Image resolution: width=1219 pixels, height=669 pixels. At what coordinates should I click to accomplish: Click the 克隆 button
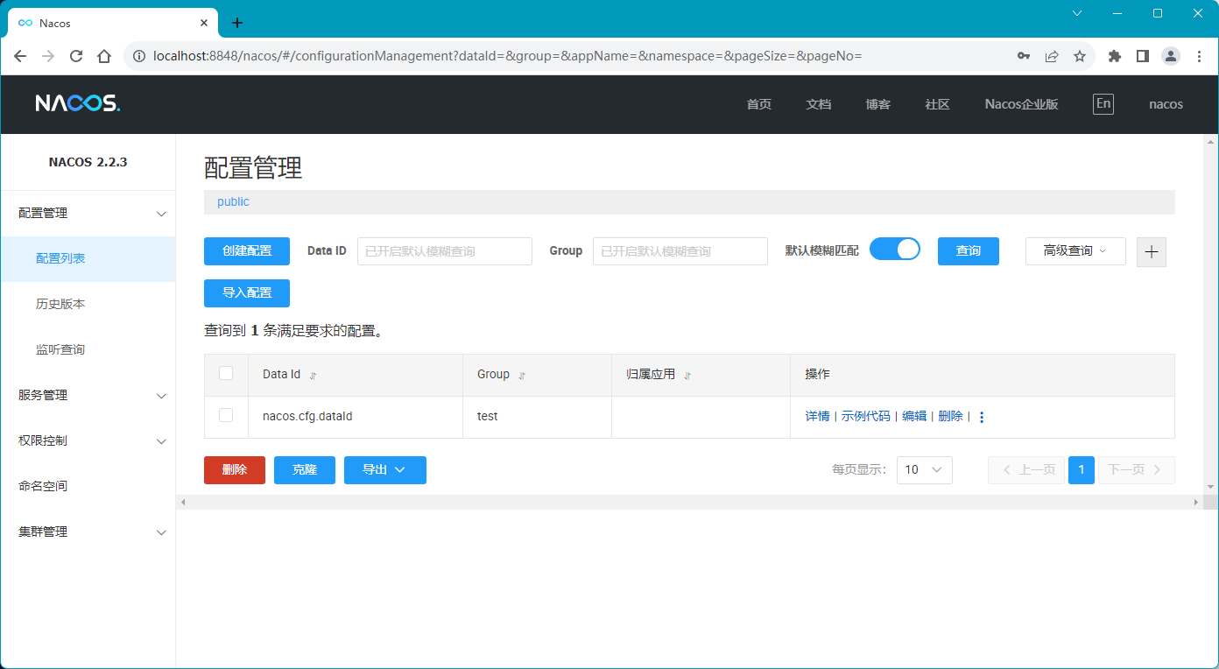[305, 469]
